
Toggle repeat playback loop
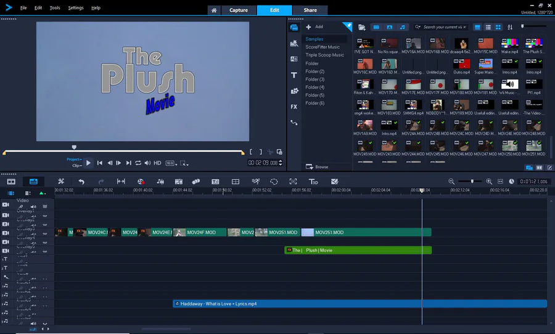coord(138,163)
